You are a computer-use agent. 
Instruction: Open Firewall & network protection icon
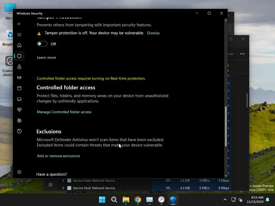(x=19, y=78)
